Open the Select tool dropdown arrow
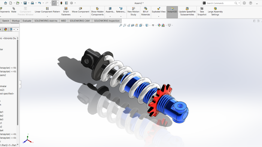The image size is (262, 147). [x=58, y=3]
